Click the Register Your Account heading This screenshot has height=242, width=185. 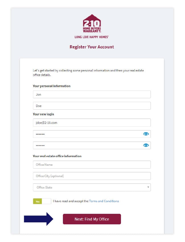[x=92, y=47]
